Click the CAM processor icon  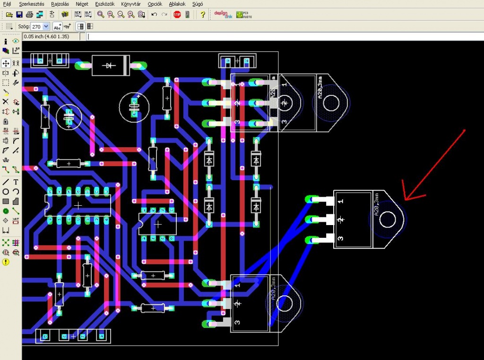(40, 15)
